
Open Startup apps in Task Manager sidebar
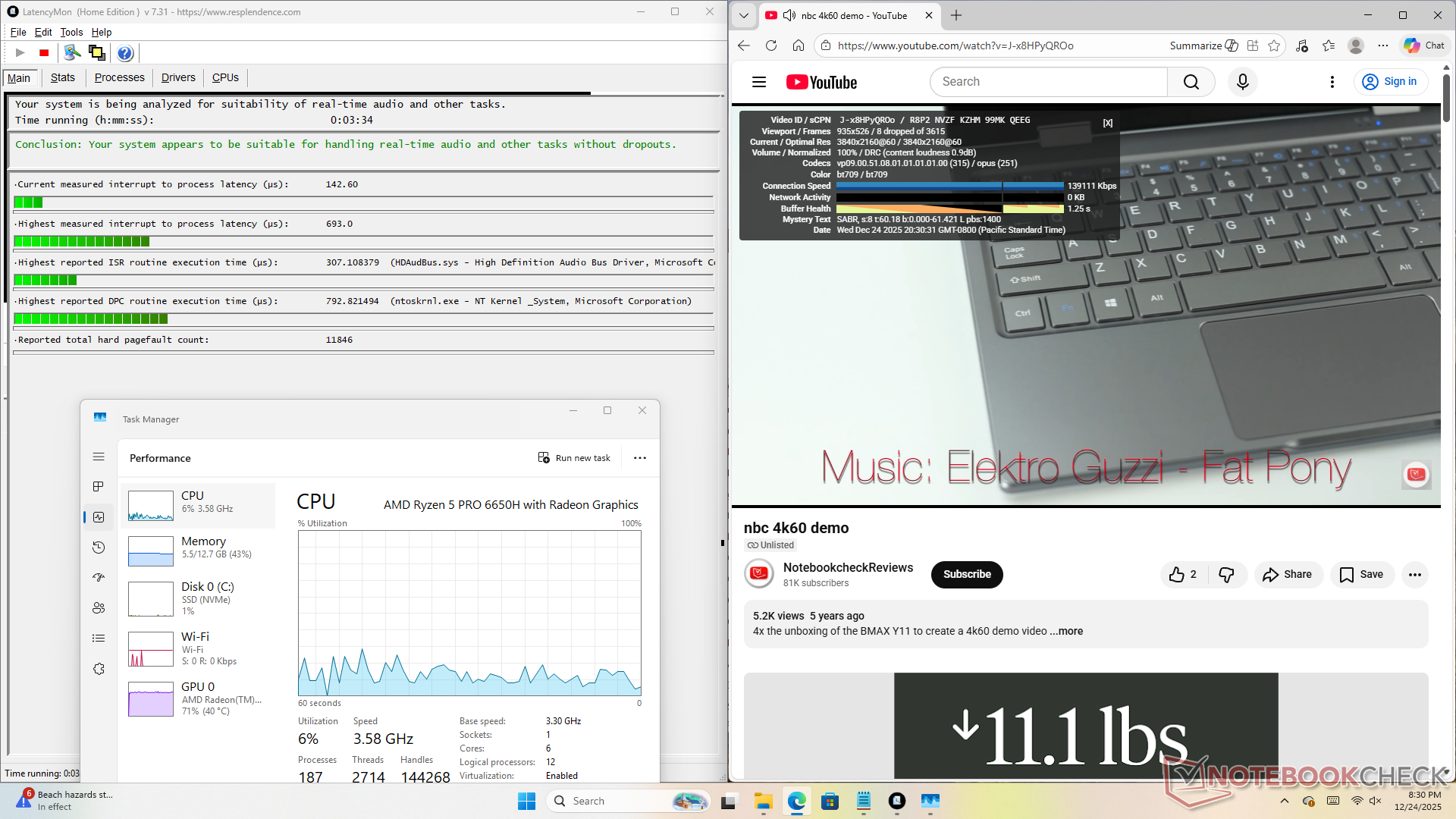pyautogui.click(x=99, y=578)
